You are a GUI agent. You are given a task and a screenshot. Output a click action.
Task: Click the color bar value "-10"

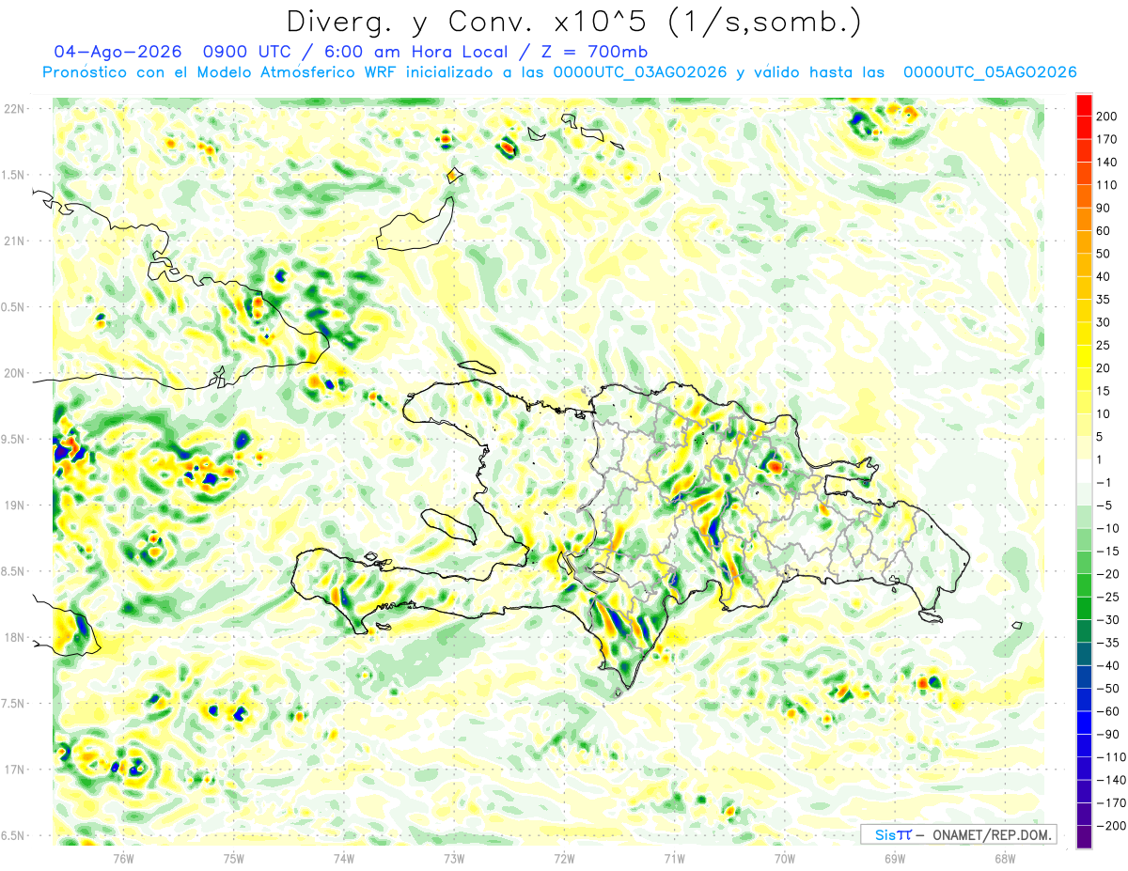click(x=1107, y=529)
